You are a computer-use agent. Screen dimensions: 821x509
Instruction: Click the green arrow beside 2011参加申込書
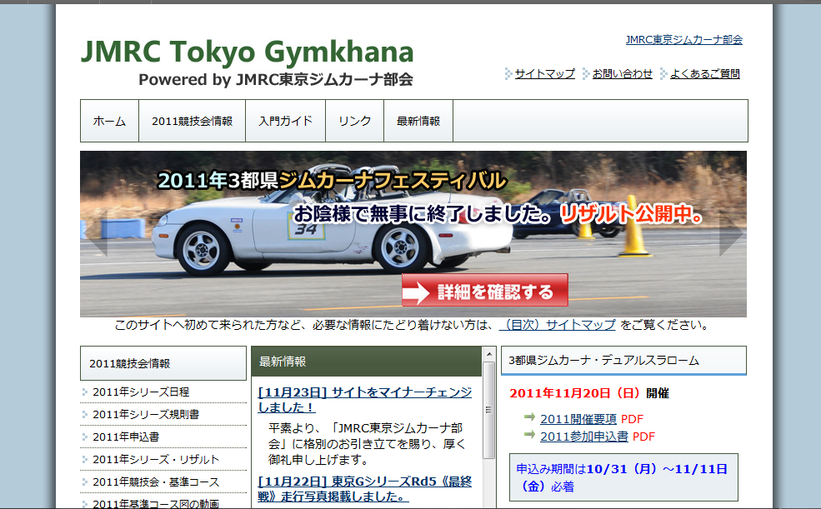tap(529, 434)
